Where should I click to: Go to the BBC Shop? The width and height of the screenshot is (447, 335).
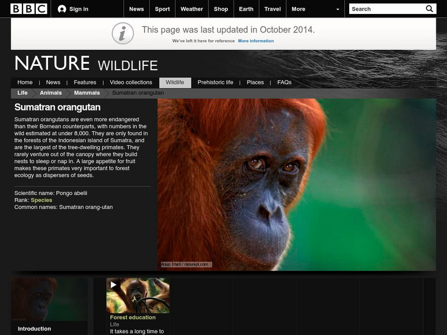pyautogui.click(x=221, y=9)
